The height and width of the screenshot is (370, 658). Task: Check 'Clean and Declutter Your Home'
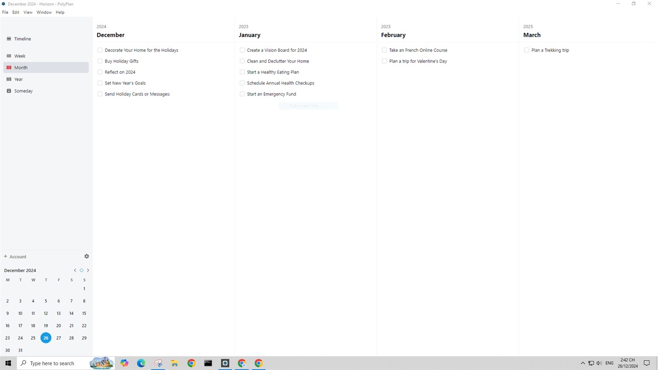(x=242, y=61)
